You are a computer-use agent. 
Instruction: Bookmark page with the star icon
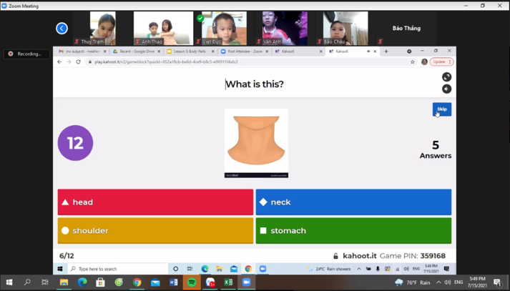[413, 62]
